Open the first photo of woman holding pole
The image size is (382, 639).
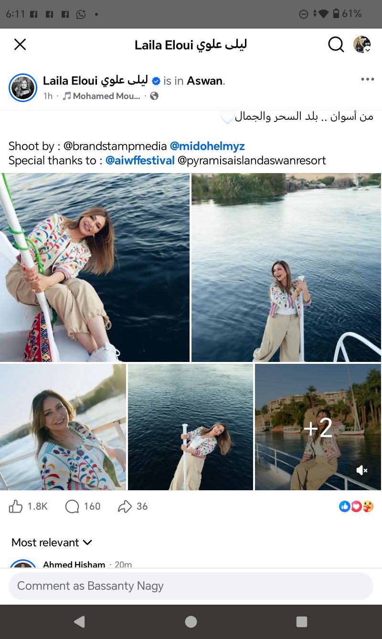(95, 267)
